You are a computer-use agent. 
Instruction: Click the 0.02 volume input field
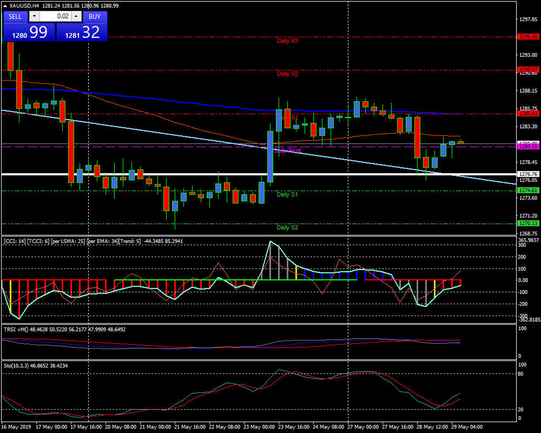(55, 16)
